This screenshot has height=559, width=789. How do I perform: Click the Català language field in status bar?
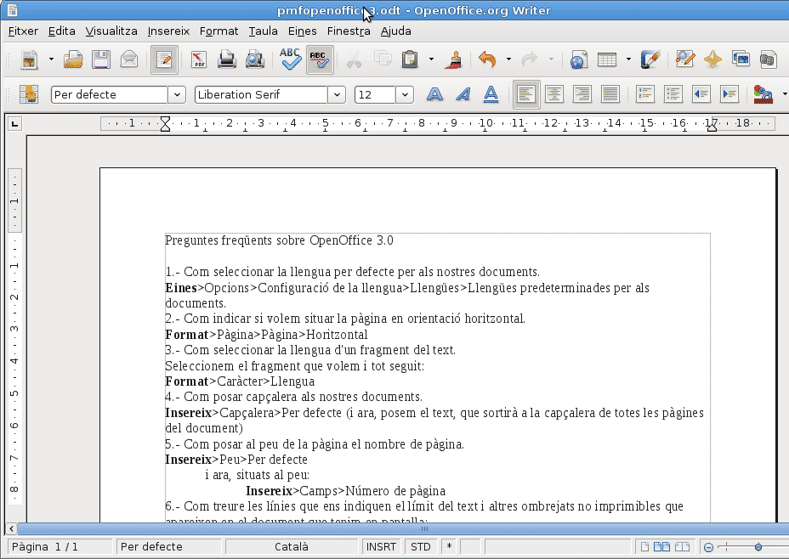click(292, 547)
